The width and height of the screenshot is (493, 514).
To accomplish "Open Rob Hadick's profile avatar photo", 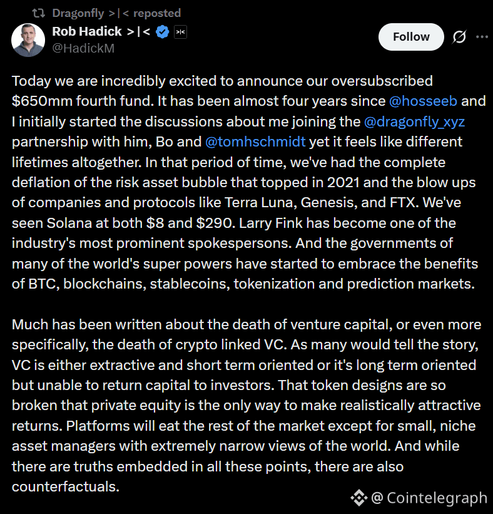I will tap(28, 40).
